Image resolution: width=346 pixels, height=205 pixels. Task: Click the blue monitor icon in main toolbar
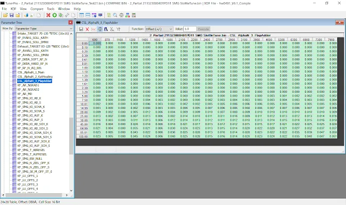[x=100, y=15]
